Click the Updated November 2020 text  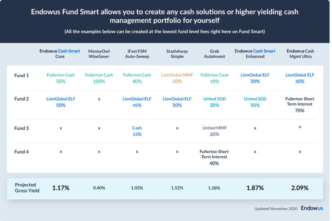tap(275, 209)
